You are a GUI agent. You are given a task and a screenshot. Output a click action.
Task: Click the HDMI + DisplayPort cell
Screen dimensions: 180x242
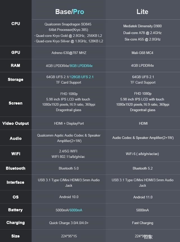[69, 123]
